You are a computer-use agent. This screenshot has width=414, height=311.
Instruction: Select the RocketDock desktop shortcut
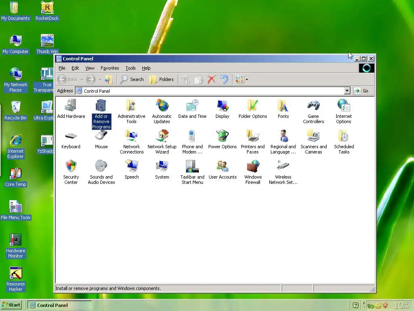tap(47, 11)
